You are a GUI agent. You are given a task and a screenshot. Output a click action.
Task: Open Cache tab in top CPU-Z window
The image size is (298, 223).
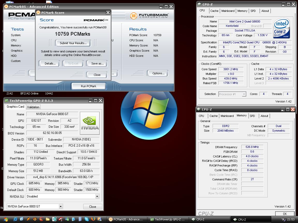(x=214, y=11)
